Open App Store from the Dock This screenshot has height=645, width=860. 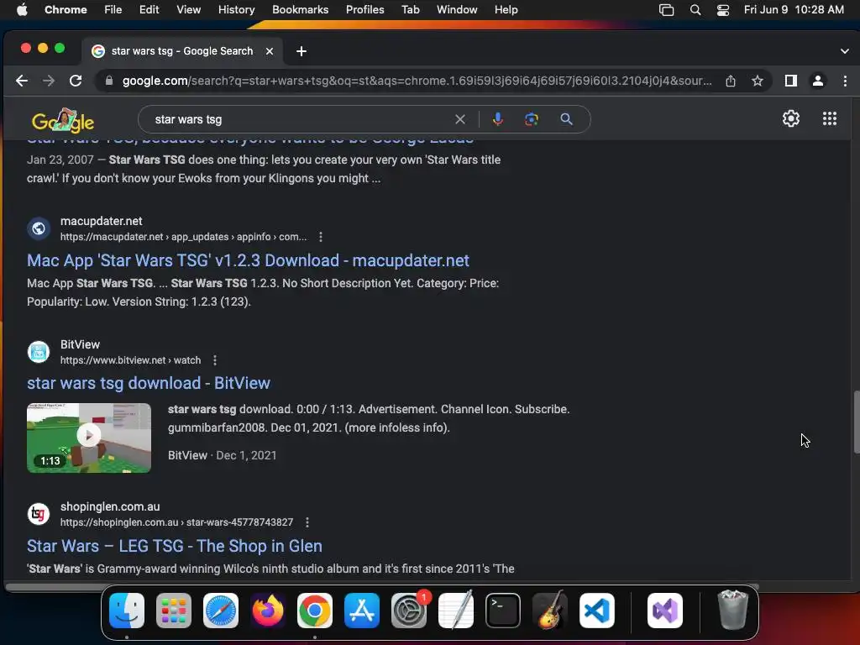point(362,611)
